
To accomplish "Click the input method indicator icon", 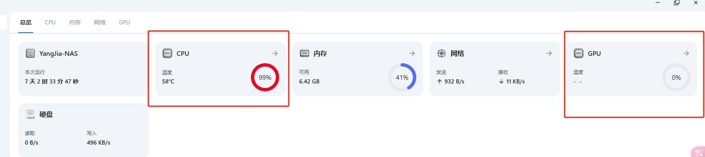I will click(x=699, y=152).
